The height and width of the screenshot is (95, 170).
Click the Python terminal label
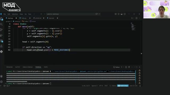[x=116, y=67]
